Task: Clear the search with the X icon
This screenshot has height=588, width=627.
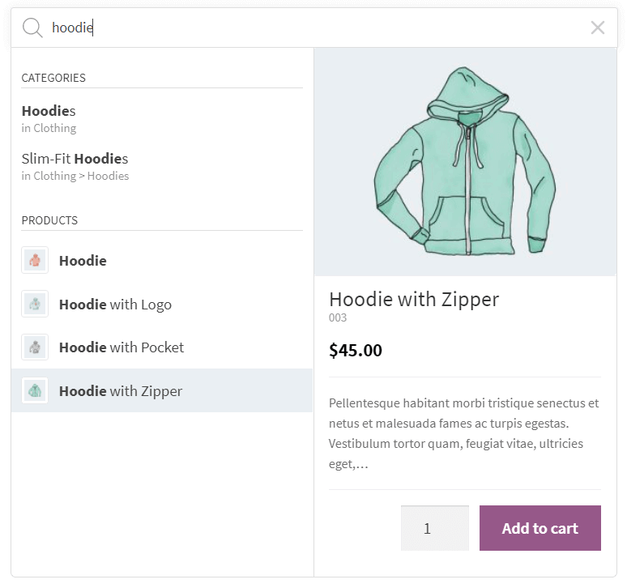Action: pyautogui.click(x=598, y=28)
